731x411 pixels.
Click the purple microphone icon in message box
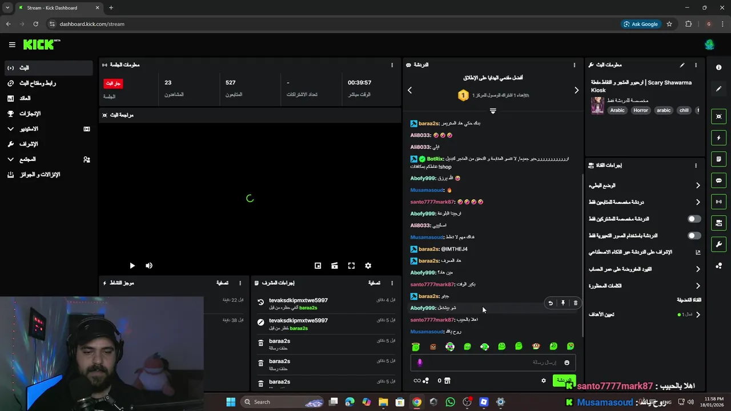pos(420,362)
